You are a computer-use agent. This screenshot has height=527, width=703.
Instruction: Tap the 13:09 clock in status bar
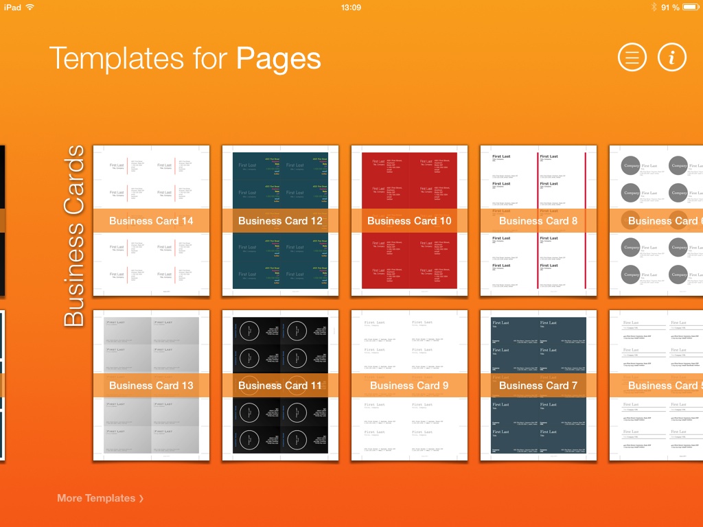pos(351,7)
